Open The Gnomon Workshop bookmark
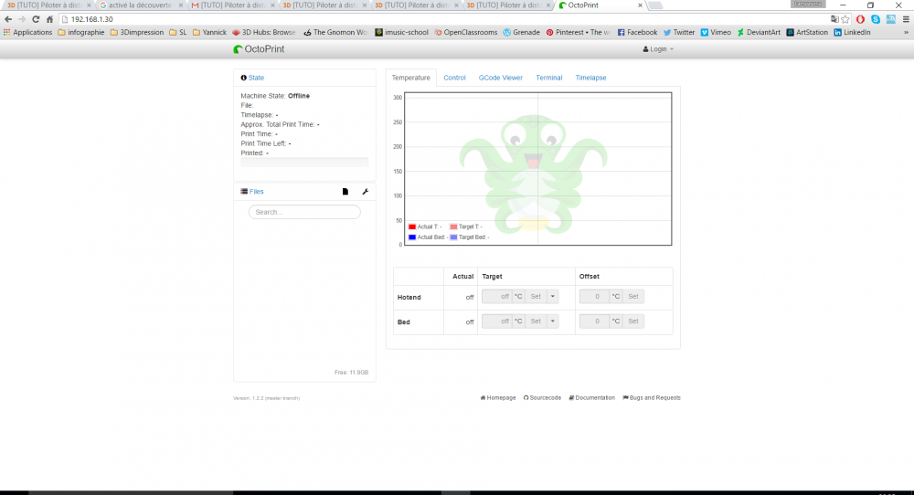The height and width of the screenshot is (495, 914). [x=335, y=32]
